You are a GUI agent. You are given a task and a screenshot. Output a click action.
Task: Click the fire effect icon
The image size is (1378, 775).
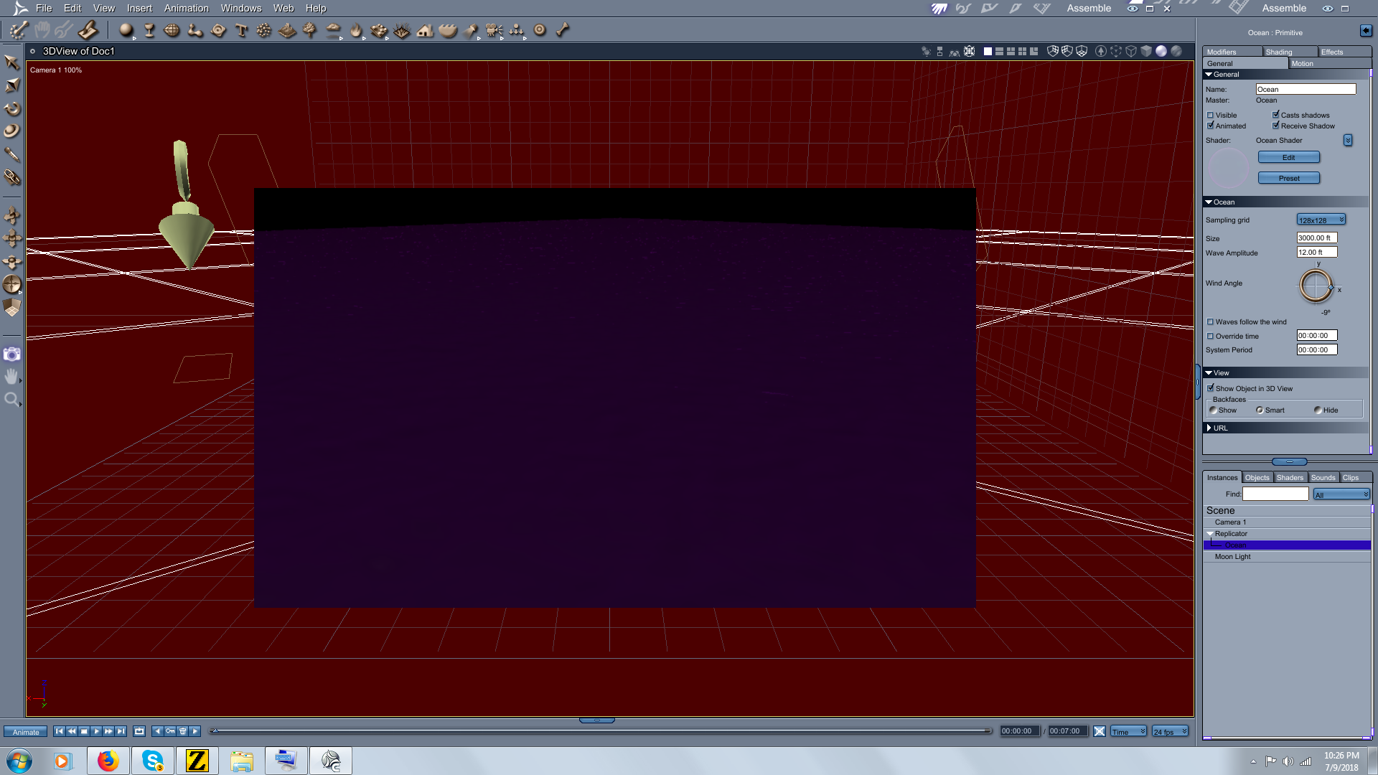[356, 30]
